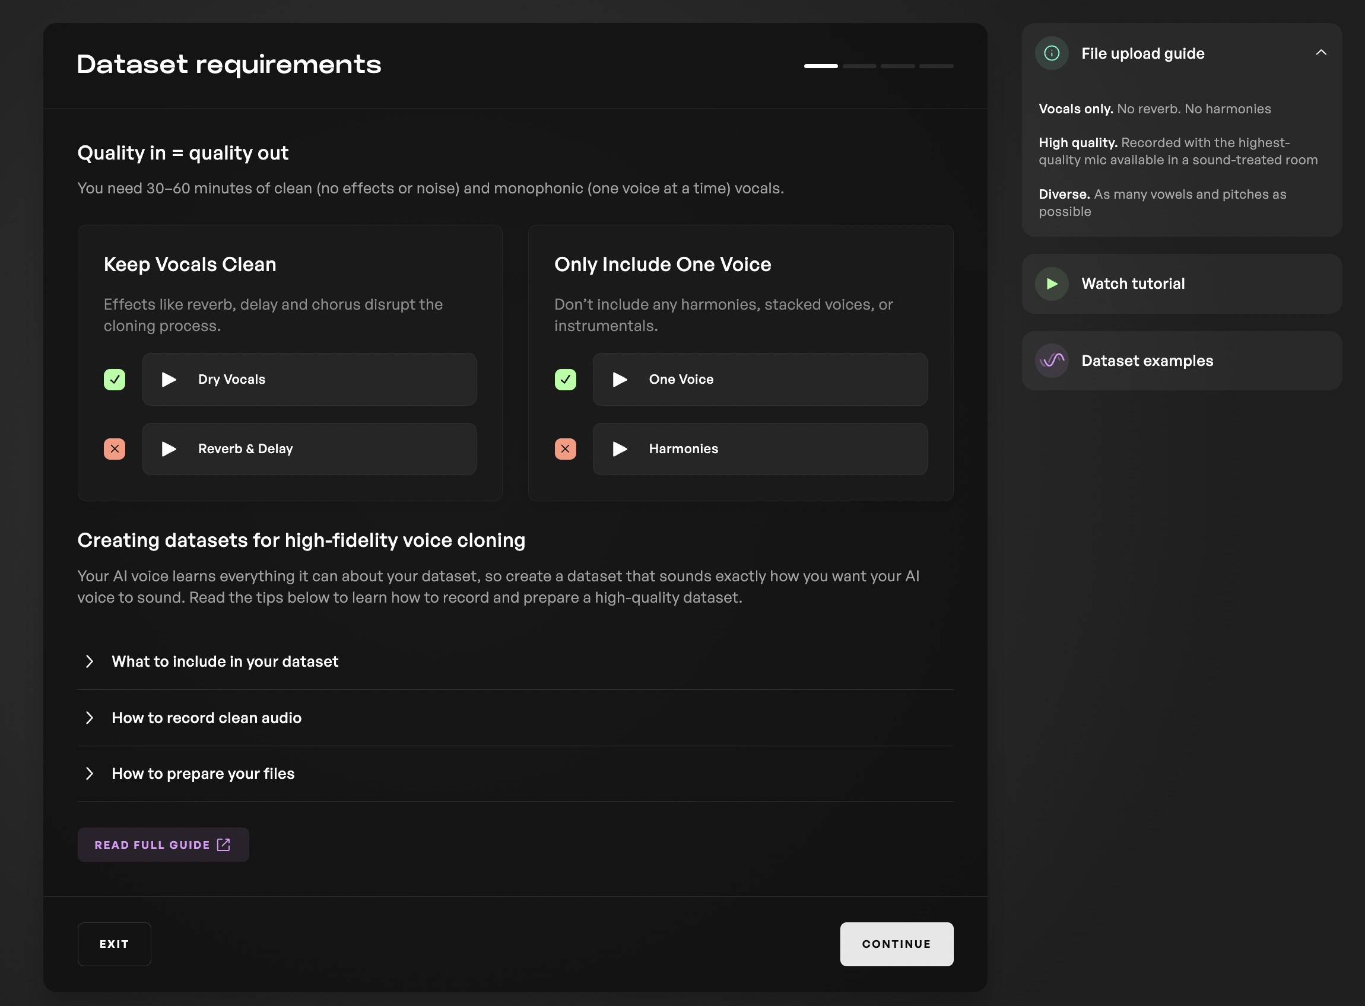Expand How to record clean audio

click(207, 717)
